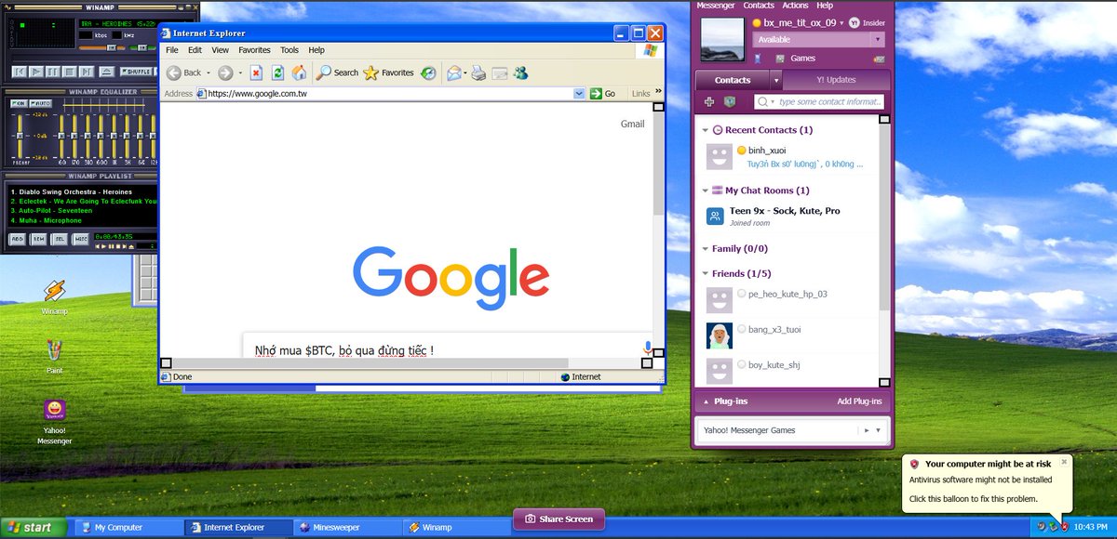Screen dimensions: 1117x539
Task: Open the Yahoo Messenger Contacts menu
Action: coord(759,6)
